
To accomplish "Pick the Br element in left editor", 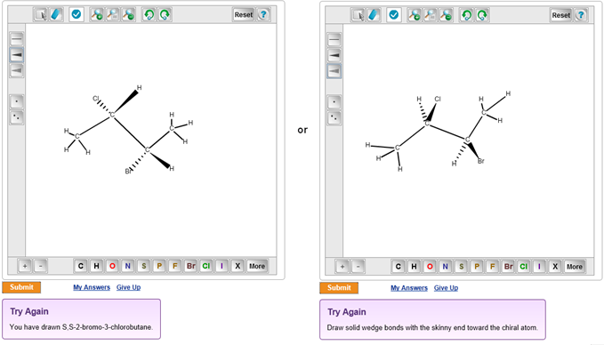I will [x=190, y=266].
